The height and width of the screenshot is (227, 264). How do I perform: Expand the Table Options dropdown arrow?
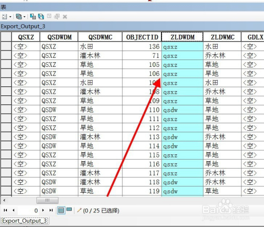click(10, 17)
